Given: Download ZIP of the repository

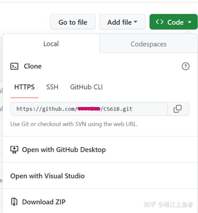Looking at the screenshot, I should tap(44, 202).
